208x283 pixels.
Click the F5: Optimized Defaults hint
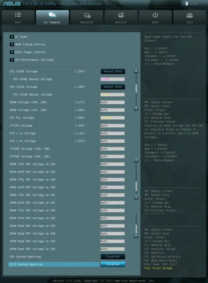pos(162,257)
